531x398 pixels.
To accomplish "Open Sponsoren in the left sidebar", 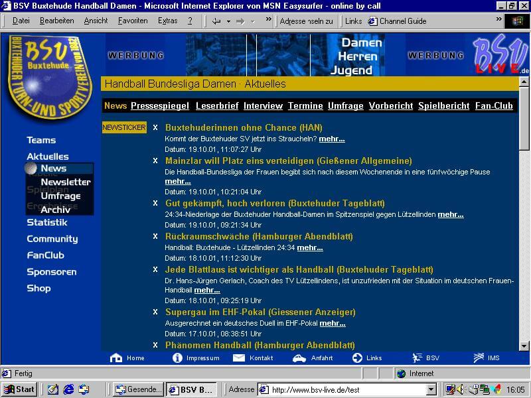I will pos(52,272).
